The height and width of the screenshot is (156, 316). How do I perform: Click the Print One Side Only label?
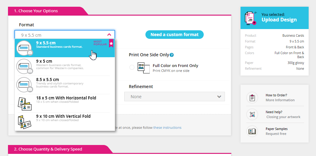tap(149, 55)
